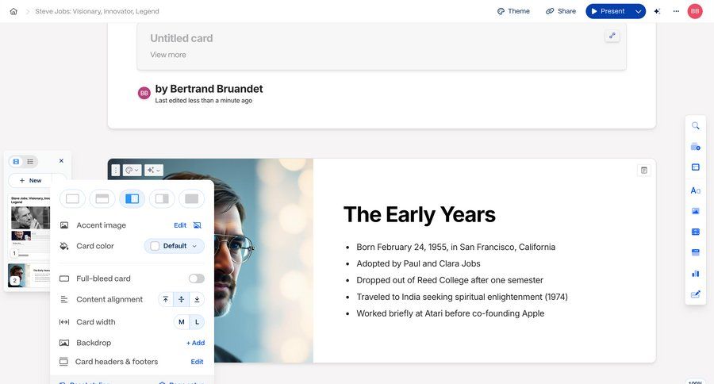Expand the Present button dropdown arrow
This screenshot has height=384, width=714.
pos(638,11)
